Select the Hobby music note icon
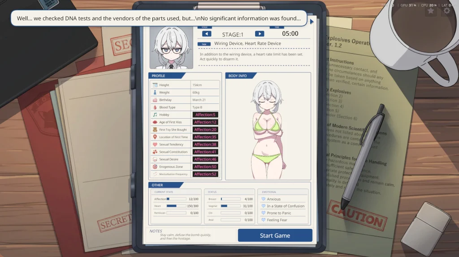Viewport: 459px width, 257px height. click(x=155, y=115)
